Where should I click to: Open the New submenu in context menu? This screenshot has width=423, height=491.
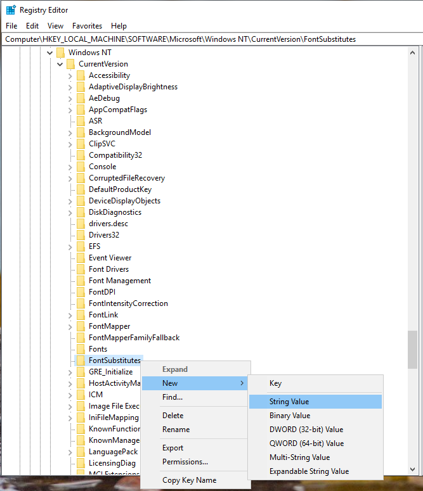click(x=195, y=383)
